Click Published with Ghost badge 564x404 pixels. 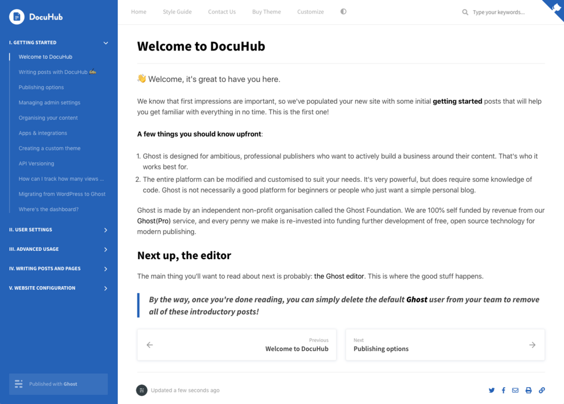pyautogui.click(x=58, y=384)
